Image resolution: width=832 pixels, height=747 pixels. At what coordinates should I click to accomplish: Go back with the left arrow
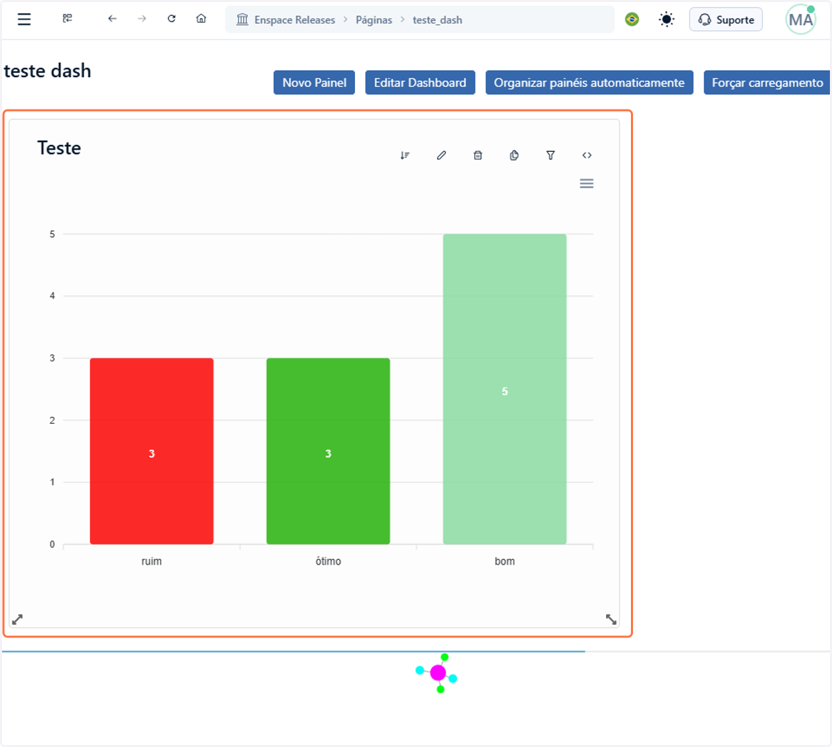[112, 19]
